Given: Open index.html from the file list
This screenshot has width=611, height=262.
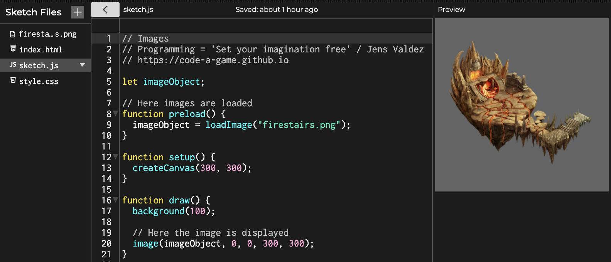Looking at the screenshot, I should 41,50.
